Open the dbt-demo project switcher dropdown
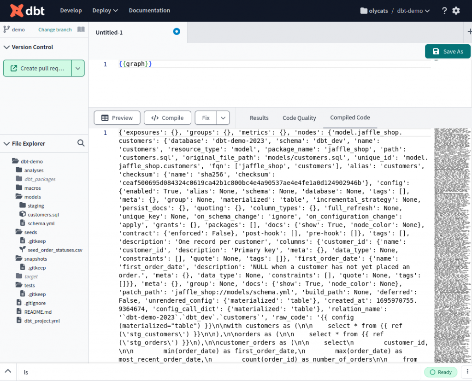This screenshot has height=381, width=472. (413, 11)
